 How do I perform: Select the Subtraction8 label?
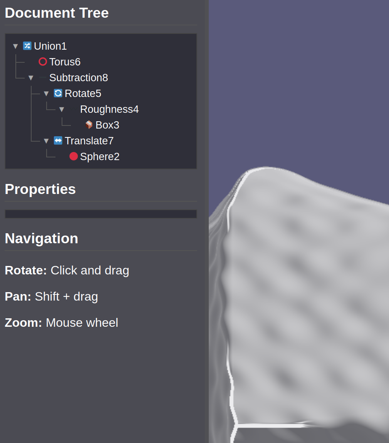(79, 78)
